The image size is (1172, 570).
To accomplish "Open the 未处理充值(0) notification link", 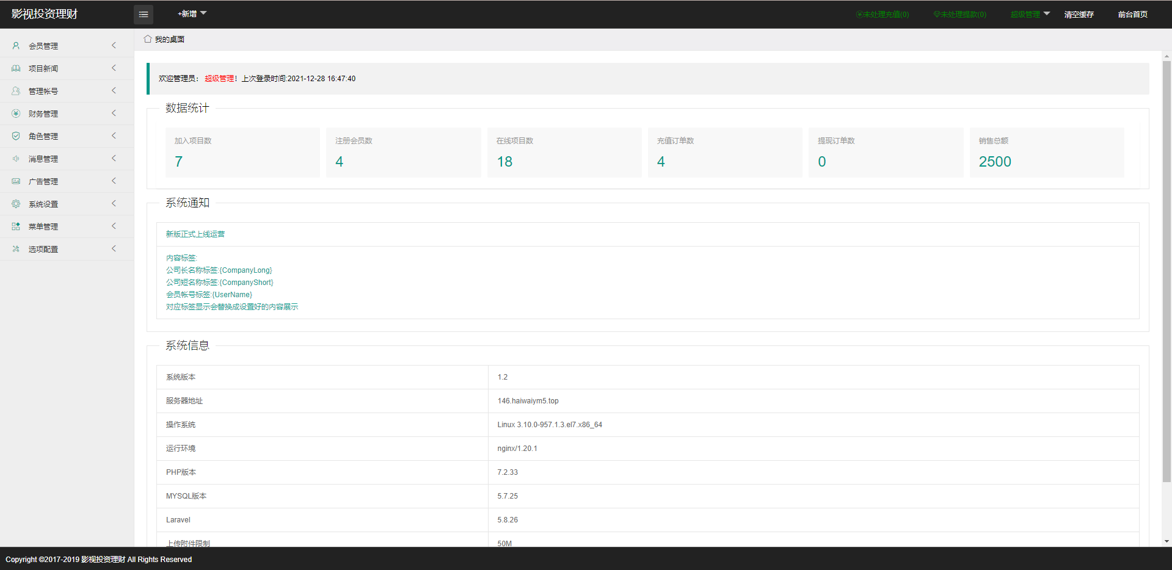I will tap(883, 15).
